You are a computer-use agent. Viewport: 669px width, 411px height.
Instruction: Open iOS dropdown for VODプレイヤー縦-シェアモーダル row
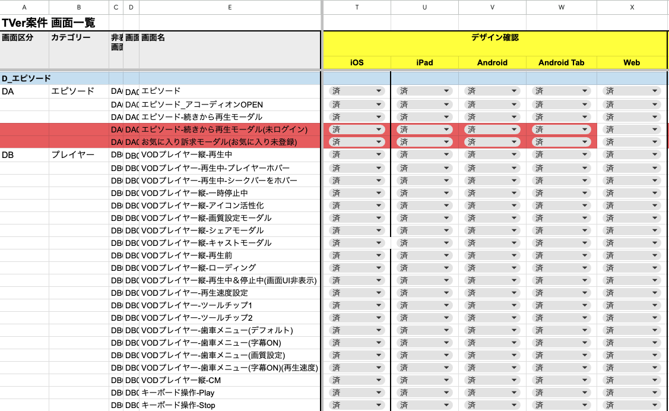click(357, 230)
